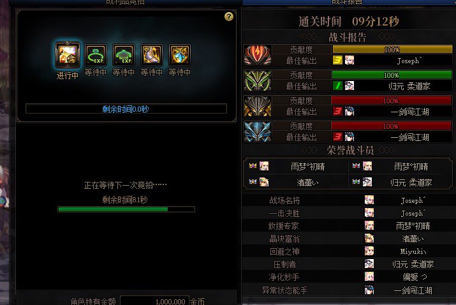Click the red flame boss emblem

258,55
